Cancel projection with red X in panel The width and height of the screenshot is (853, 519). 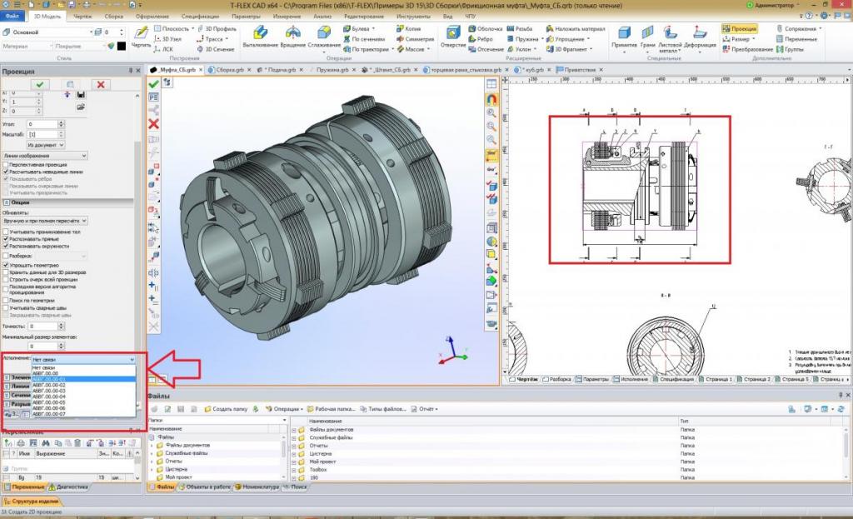pos(101,84)
